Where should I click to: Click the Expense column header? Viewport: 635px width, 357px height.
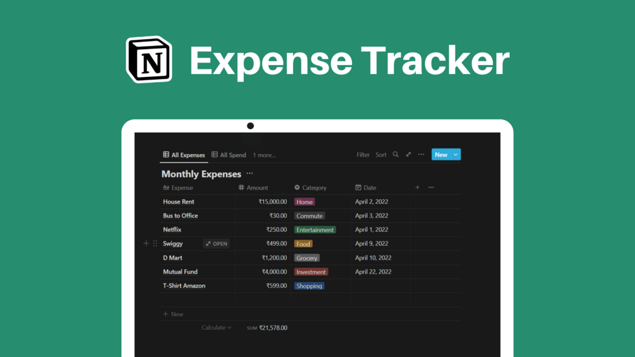click(x=178, y=188)
